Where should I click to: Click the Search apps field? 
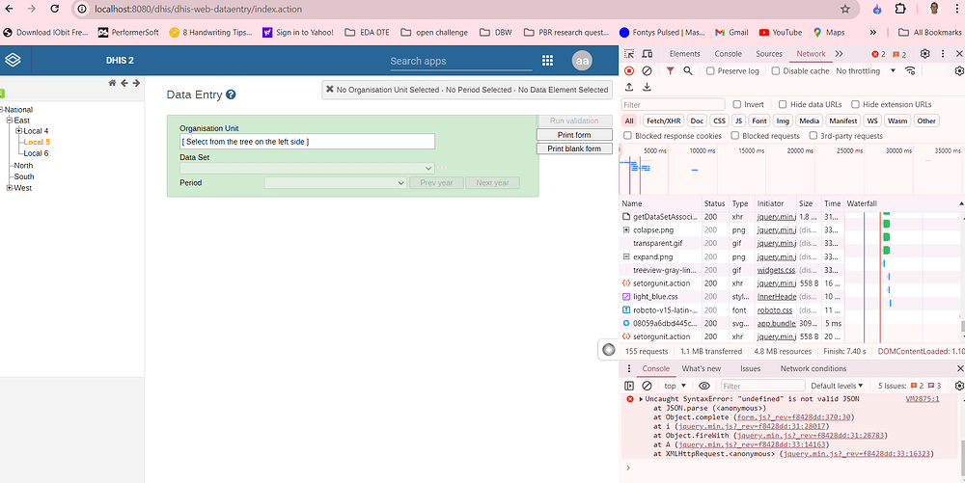tap(461, 61)
